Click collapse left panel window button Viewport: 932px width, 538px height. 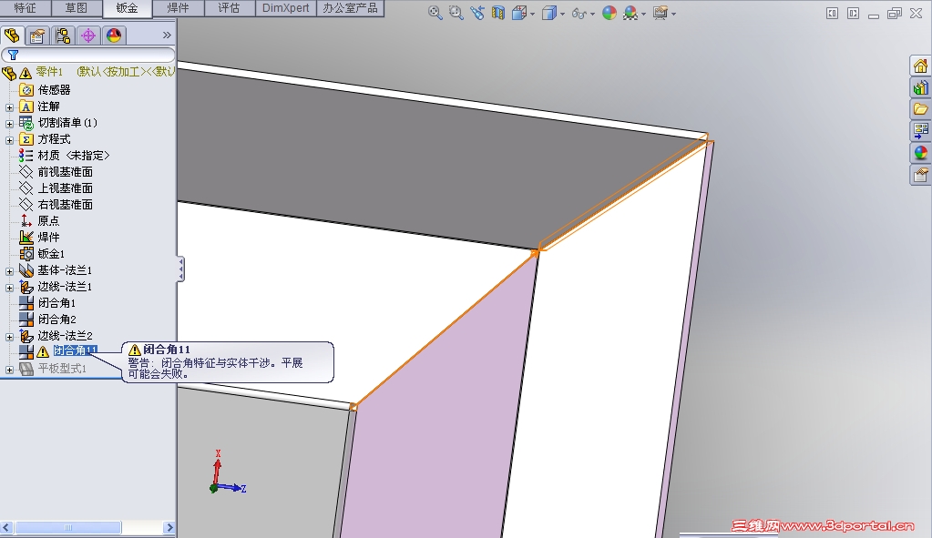click(832, 13)
